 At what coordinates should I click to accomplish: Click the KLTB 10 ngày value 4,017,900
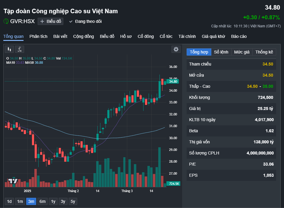click(x=264, y=120)
